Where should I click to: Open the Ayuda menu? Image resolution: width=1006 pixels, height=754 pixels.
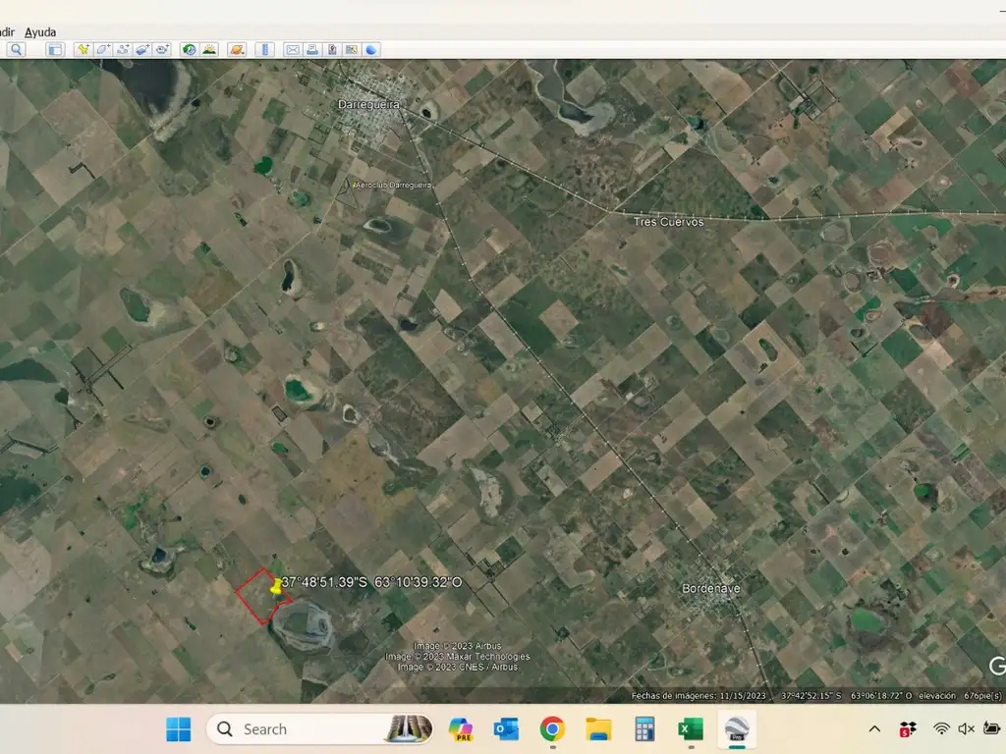coord(40,32)
